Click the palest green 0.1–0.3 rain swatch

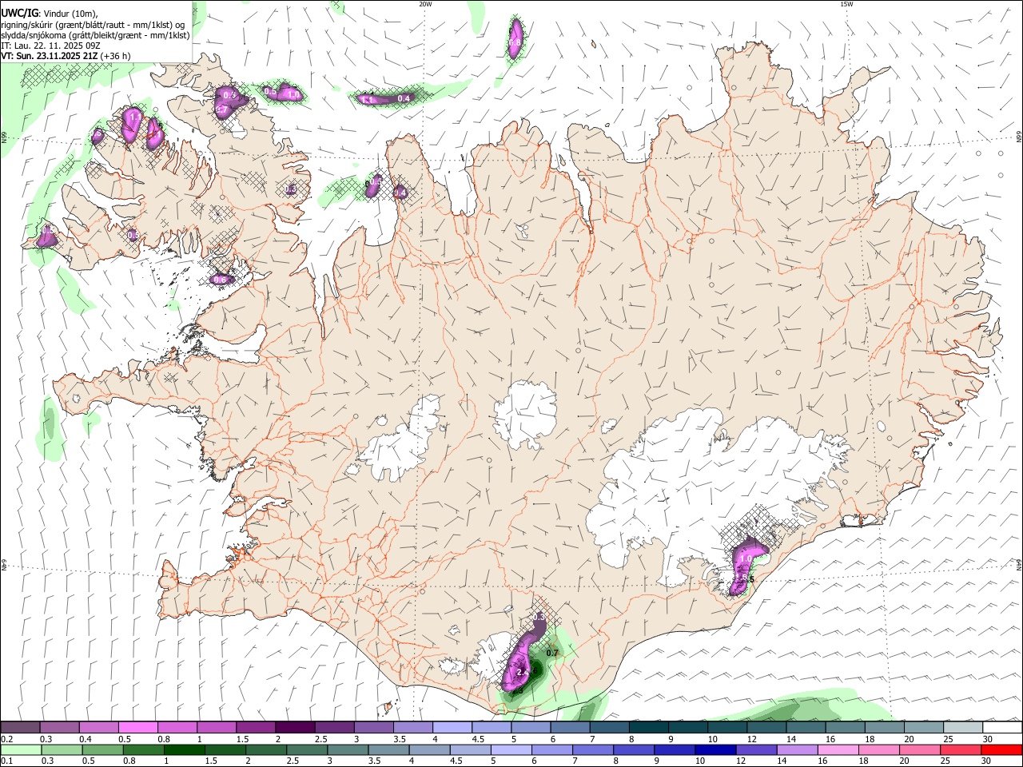[21, 749]
